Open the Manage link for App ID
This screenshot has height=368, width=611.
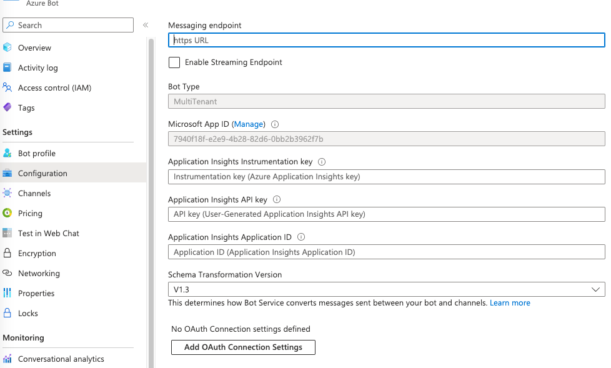tap(249, 124)
